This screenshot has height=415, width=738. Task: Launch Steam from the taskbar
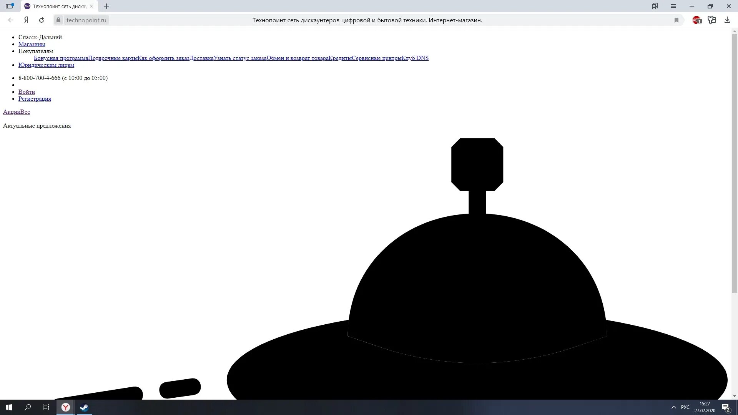(84, 408)
